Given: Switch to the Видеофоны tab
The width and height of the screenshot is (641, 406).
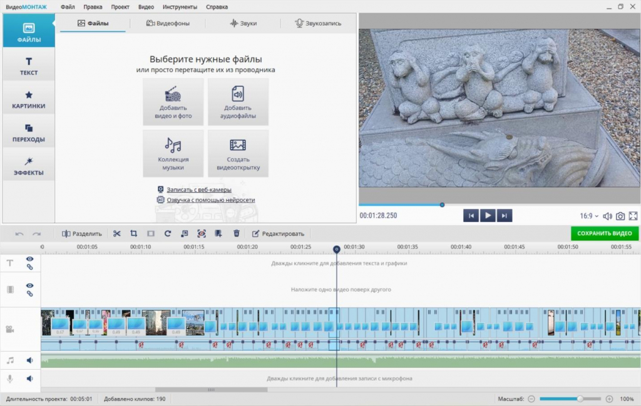Looking at the screenshot, I should pyautogui.click(x=168, y=23).
